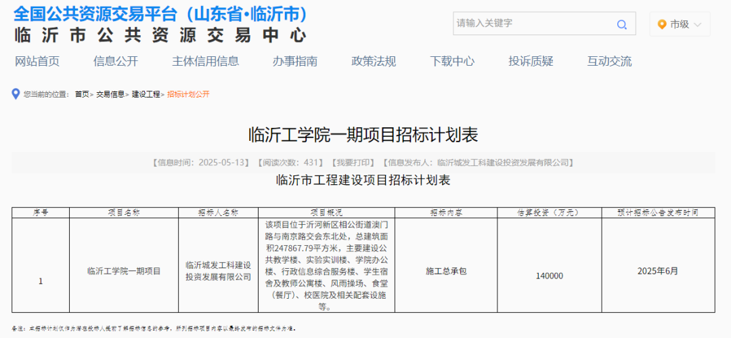Click the blue location marker in breadcrumb
Screen dimensions: 731x338
click(x=16, y=94)
